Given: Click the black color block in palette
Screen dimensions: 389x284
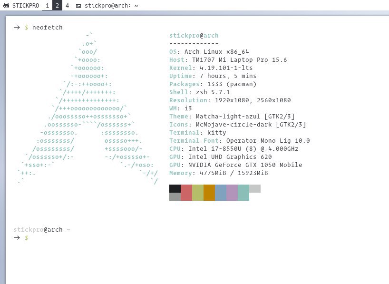Looking at the screenshot, I should (175, 188).
